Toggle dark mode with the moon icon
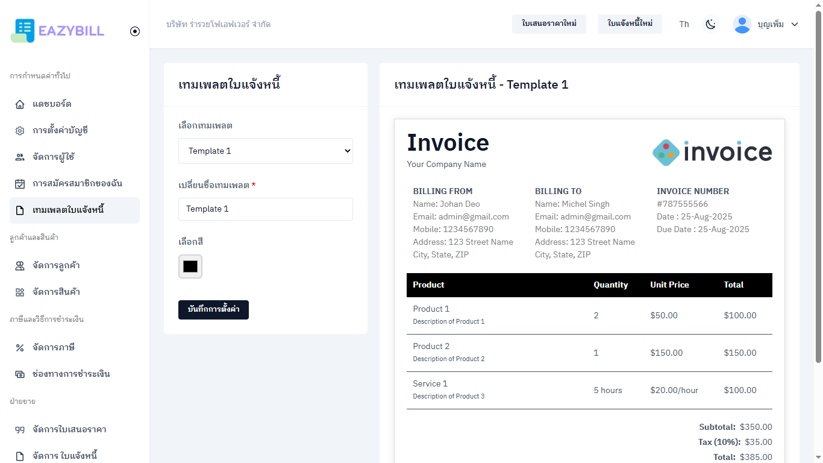This screenshot has height=463, width=823. pyautogui.click(x=711, y=24)
